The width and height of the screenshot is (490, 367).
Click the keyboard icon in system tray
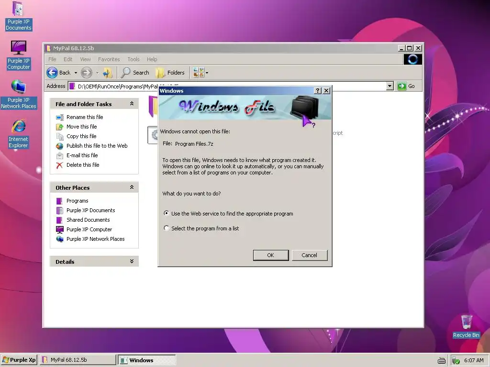click(442, 361)
